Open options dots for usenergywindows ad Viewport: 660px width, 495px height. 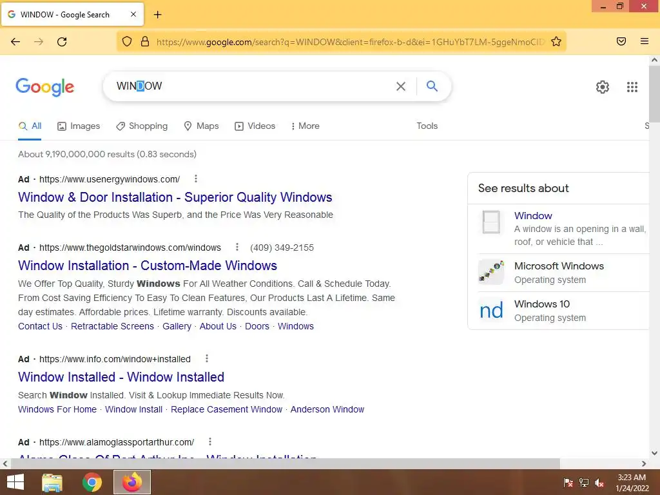pos(196,179)
